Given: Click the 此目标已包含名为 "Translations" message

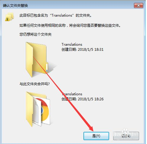Looking at the screenshot, I should point(56,15).
